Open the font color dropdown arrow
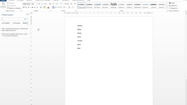Viewport: 187px width, 105px height. click(50, 7)
